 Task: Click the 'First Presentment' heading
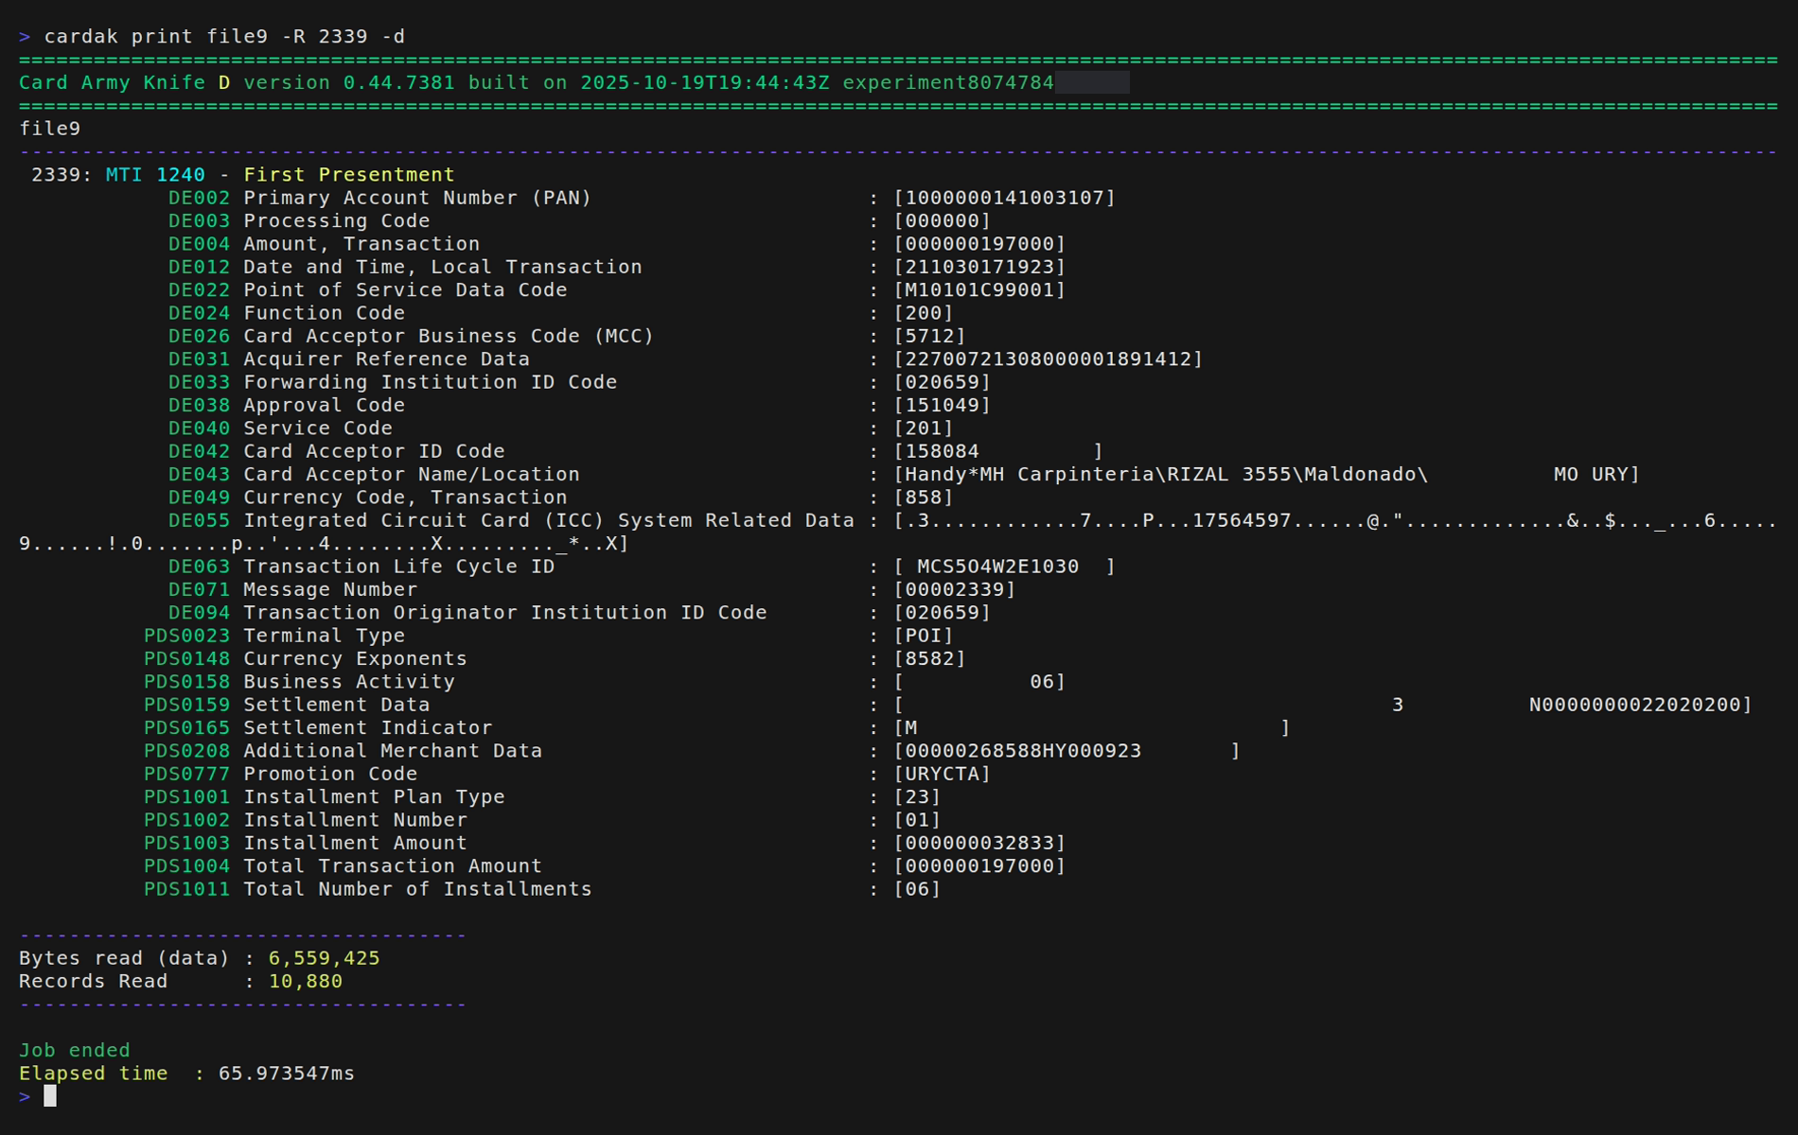348,175
